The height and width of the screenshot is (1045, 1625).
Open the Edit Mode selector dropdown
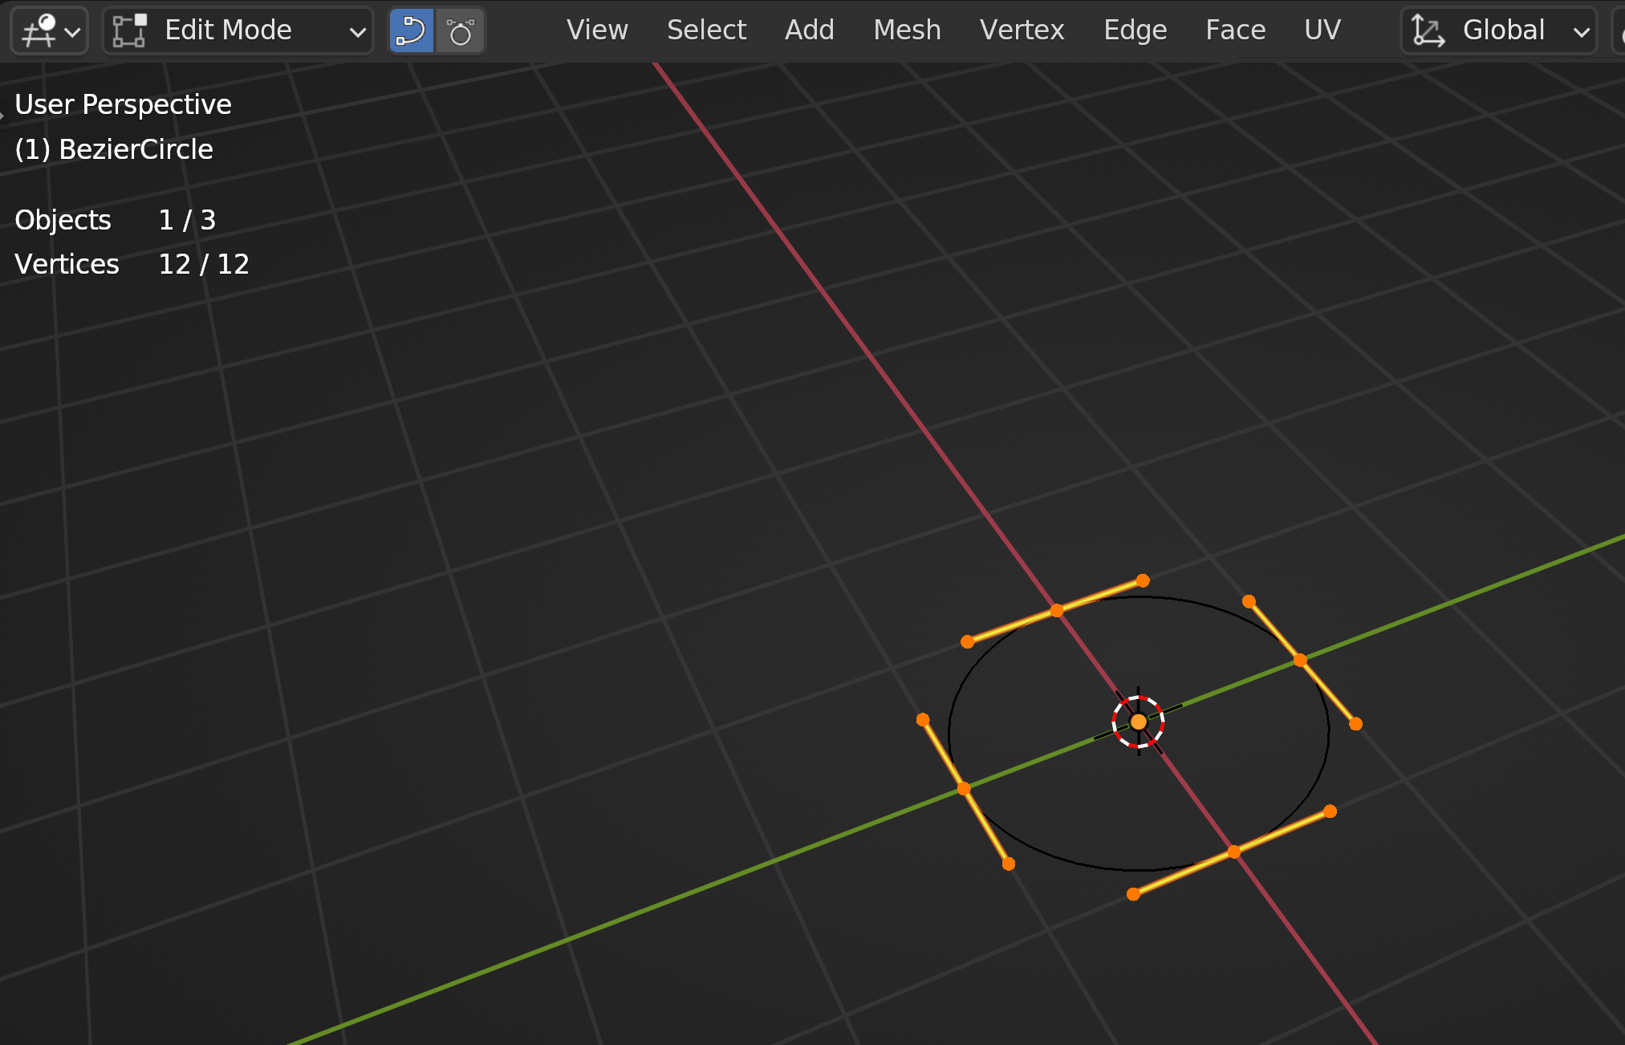click(x=238, y=31)
